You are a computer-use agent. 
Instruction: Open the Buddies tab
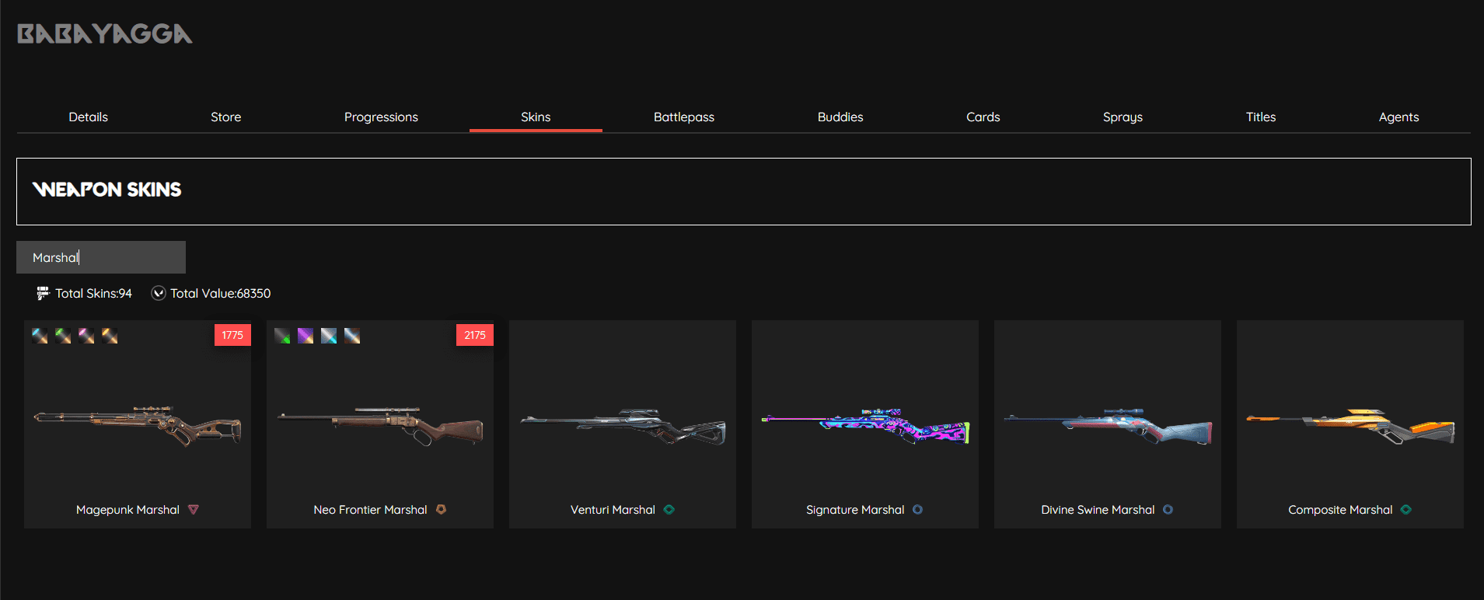tap(840, 117)
